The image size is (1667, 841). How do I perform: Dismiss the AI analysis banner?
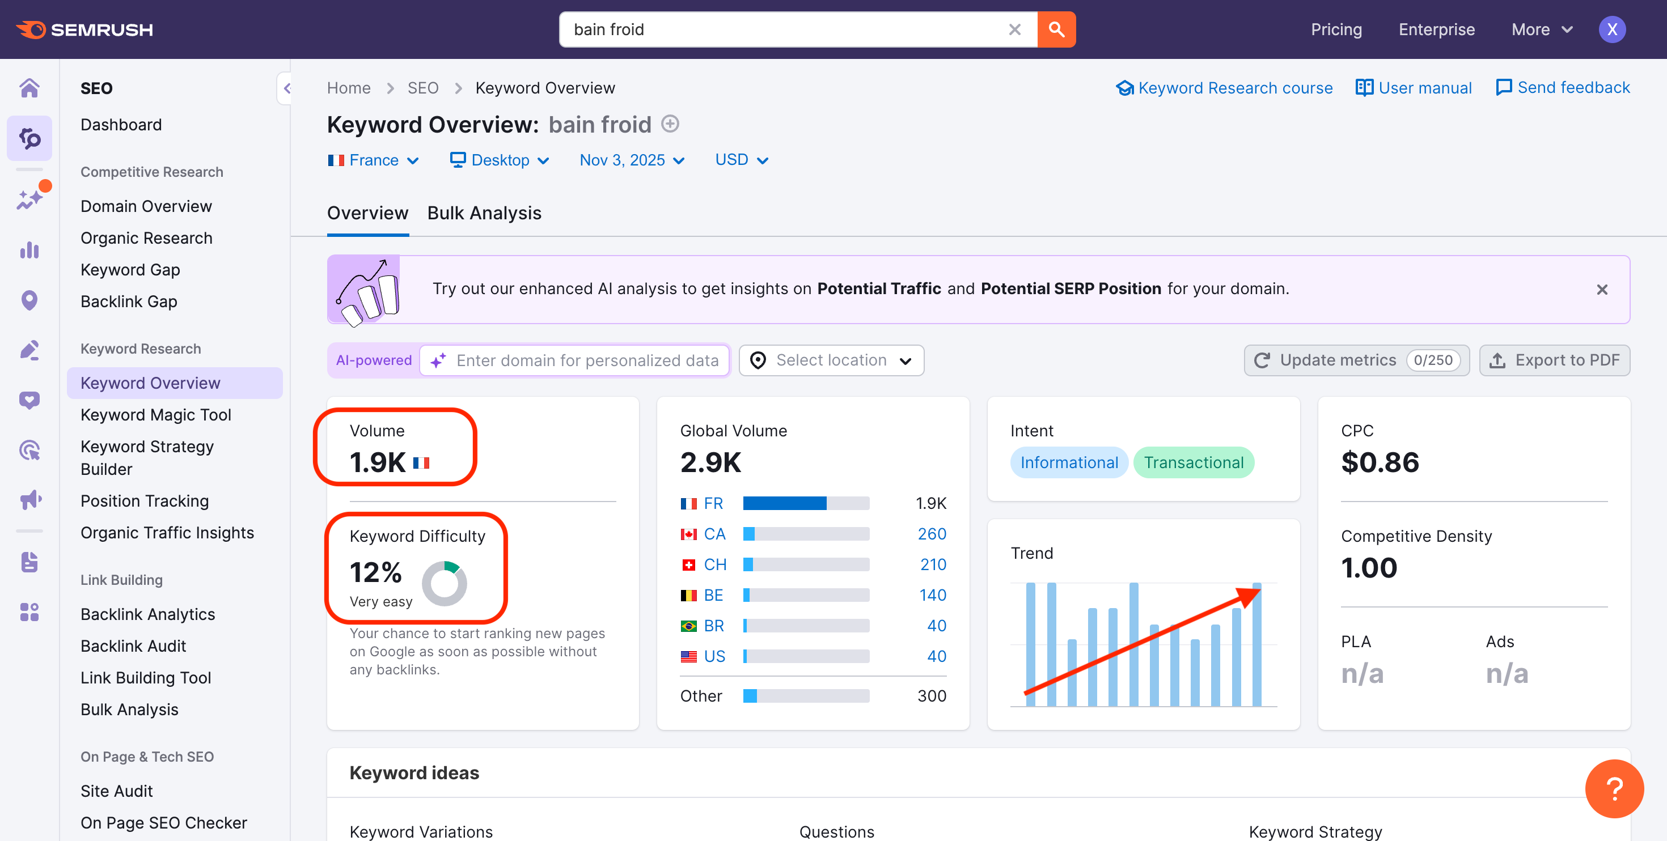(1602, 289)
